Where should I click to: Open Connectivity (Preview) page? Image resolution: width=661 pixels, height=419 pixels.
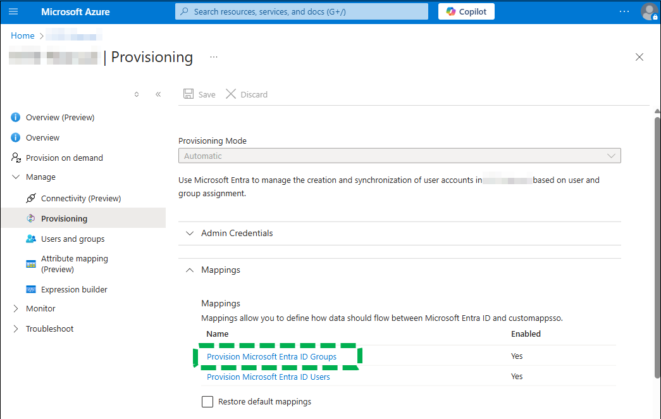80,198
